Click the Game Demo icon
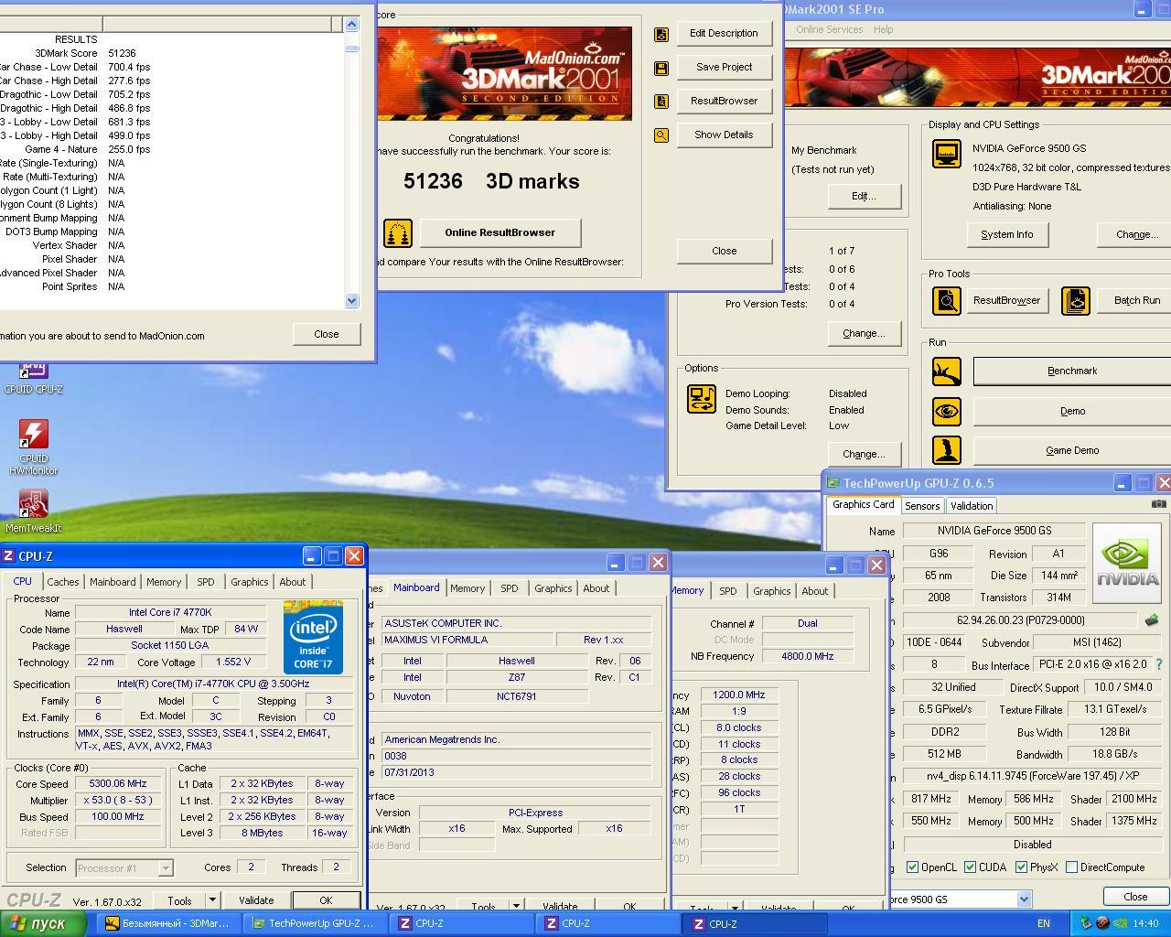Image resolution: width=1171 pixels, height=937 pixels. click(x=947, y=450)
